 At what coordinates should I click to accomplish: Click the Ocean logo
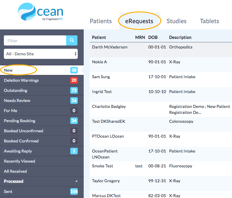coord(41,12)
